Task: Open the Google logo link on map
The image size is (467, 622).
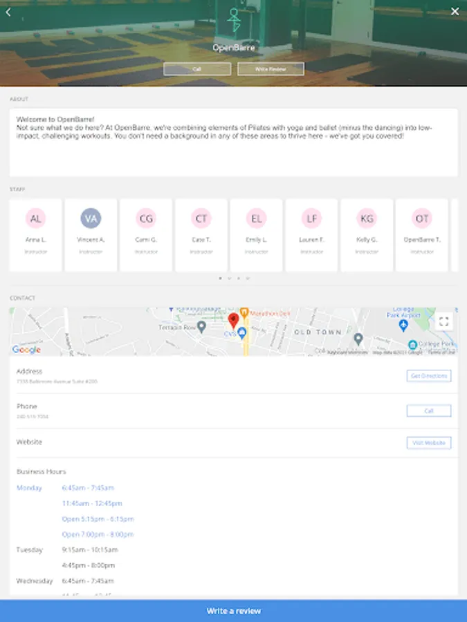Action: (26, 350)
